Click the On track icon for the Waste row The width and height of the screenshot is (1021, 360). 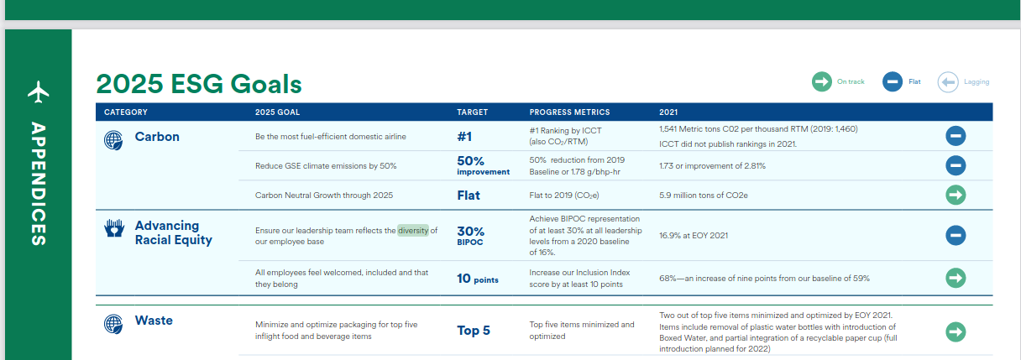(x=956, y=331)
